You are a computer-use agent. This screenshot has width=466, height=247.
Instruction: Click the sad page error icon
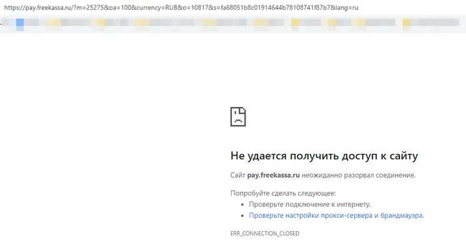(x=238, y=117)
